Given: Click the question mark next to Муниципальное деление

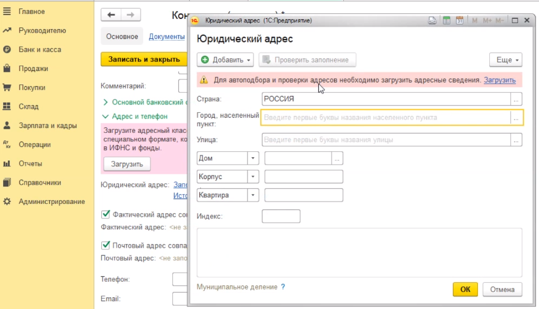Looking at the screenshot, I should pos(283,287).
